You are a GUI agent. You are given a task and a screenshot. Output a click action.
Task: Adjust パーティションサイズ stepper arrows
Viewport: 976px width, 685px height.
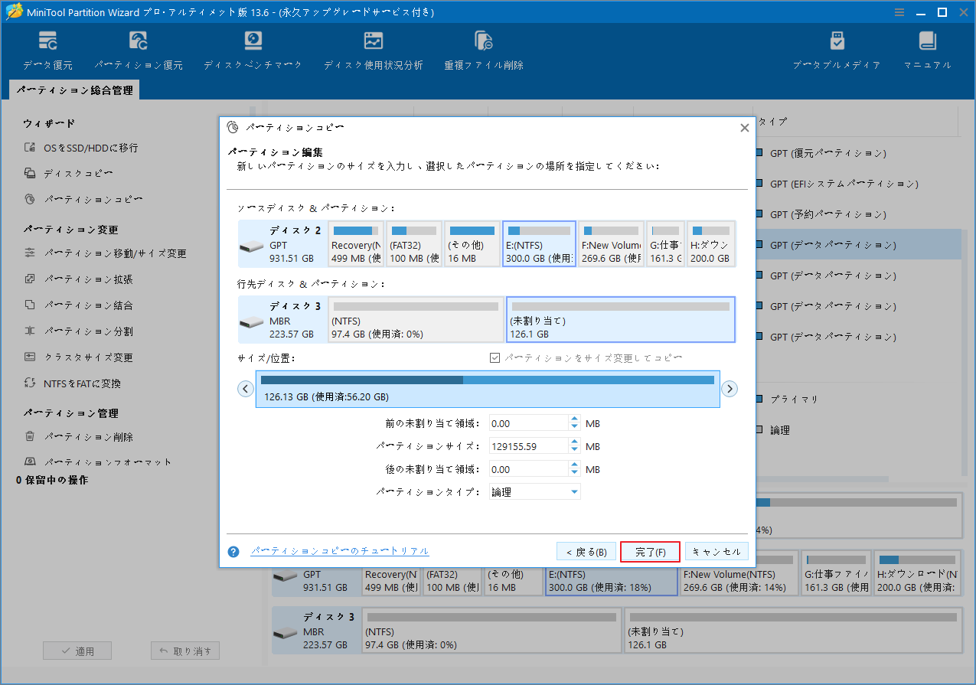click(x=575, y=446)
